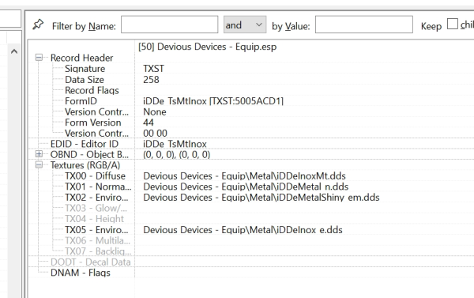Toggle the Keep children checkbox
The image size is (474, 298).
click(x=452, y=24)
